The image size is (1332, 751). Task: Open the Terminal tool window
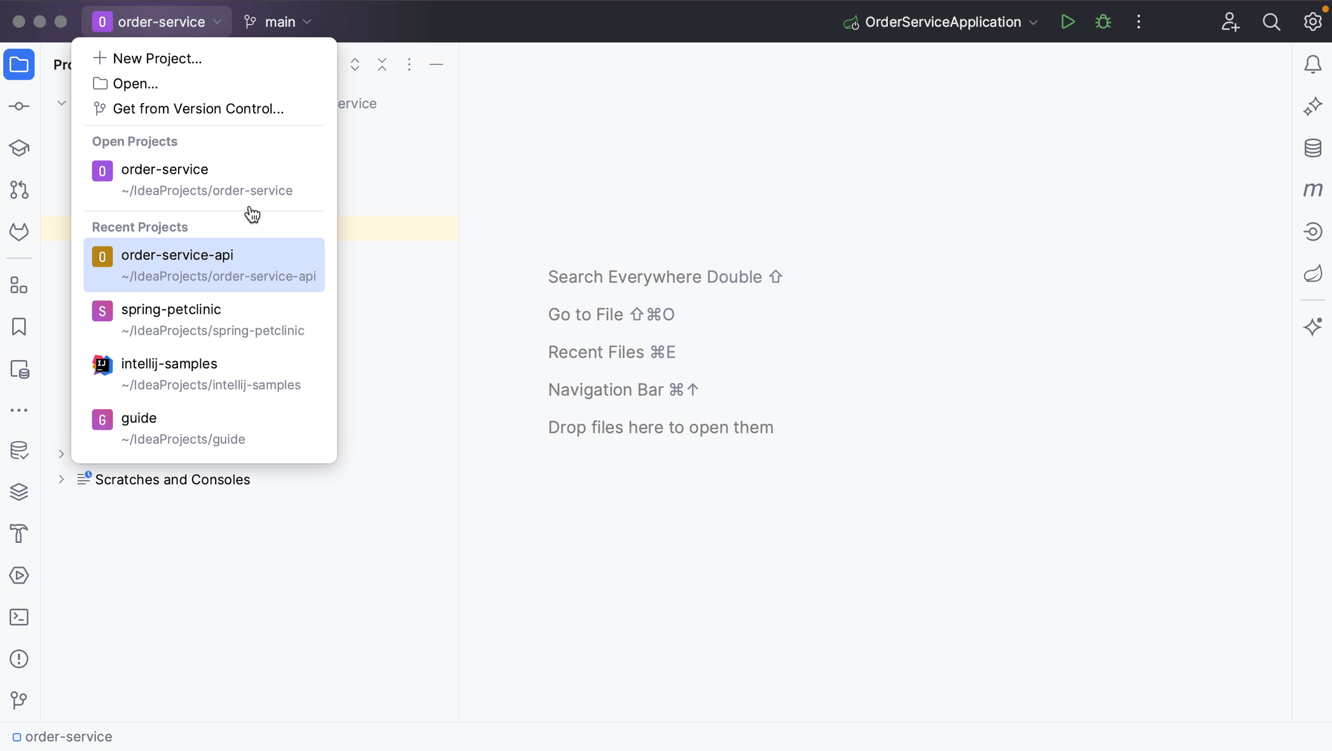coord(19,617)
